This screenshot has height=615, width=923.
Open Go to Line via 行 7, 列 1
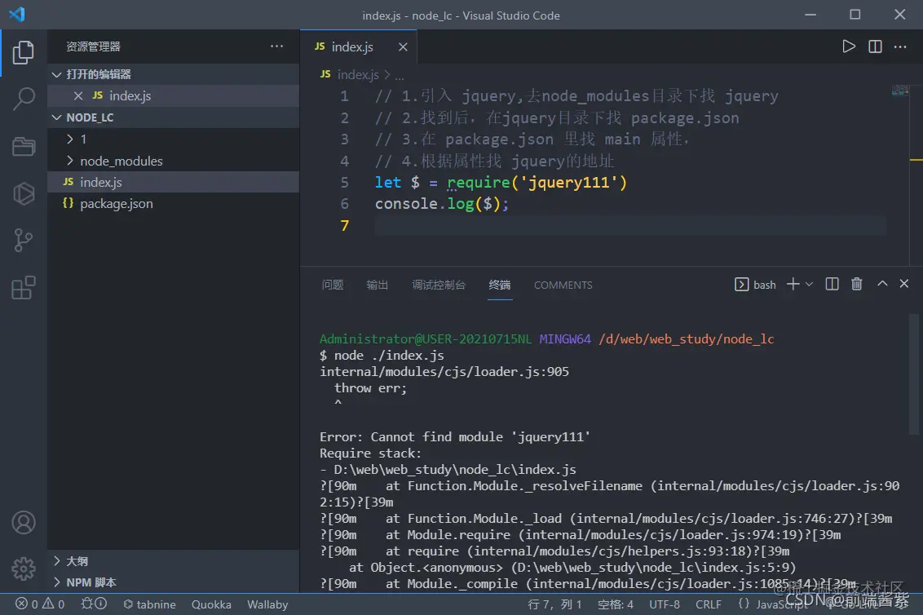(554, 604)
